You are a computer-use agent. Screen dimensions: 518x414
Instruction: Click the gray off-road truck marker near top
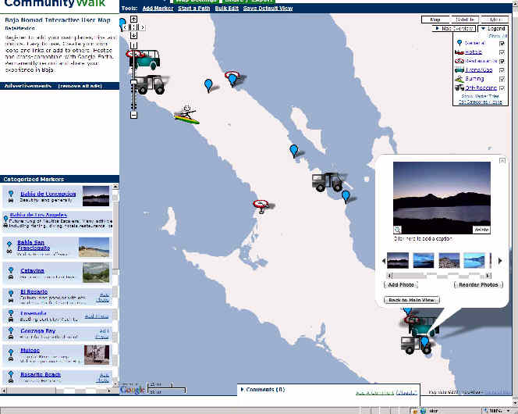[150, 84]
